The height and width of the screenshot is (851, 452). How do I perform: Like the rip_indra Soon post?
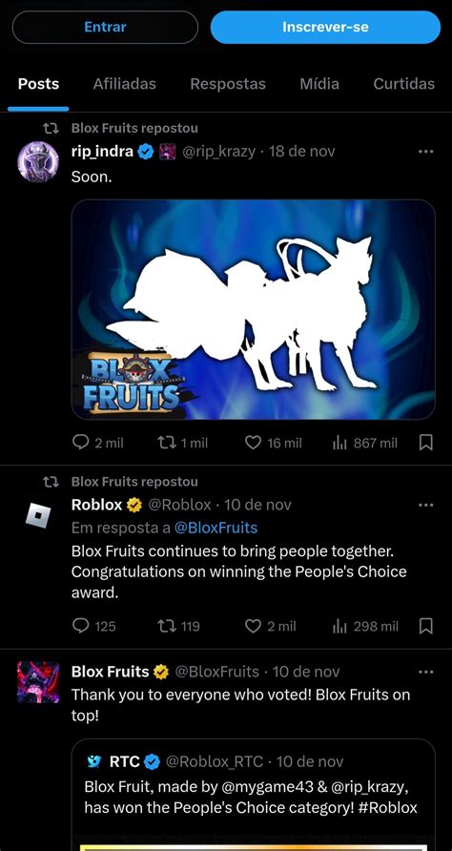(273, 443)
